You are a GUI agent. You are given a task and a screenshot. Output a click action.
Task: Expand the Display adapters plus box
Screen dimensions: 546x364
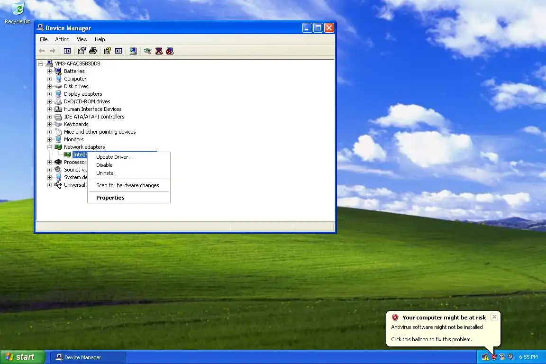pyautogui.click(x=49, y=94)
